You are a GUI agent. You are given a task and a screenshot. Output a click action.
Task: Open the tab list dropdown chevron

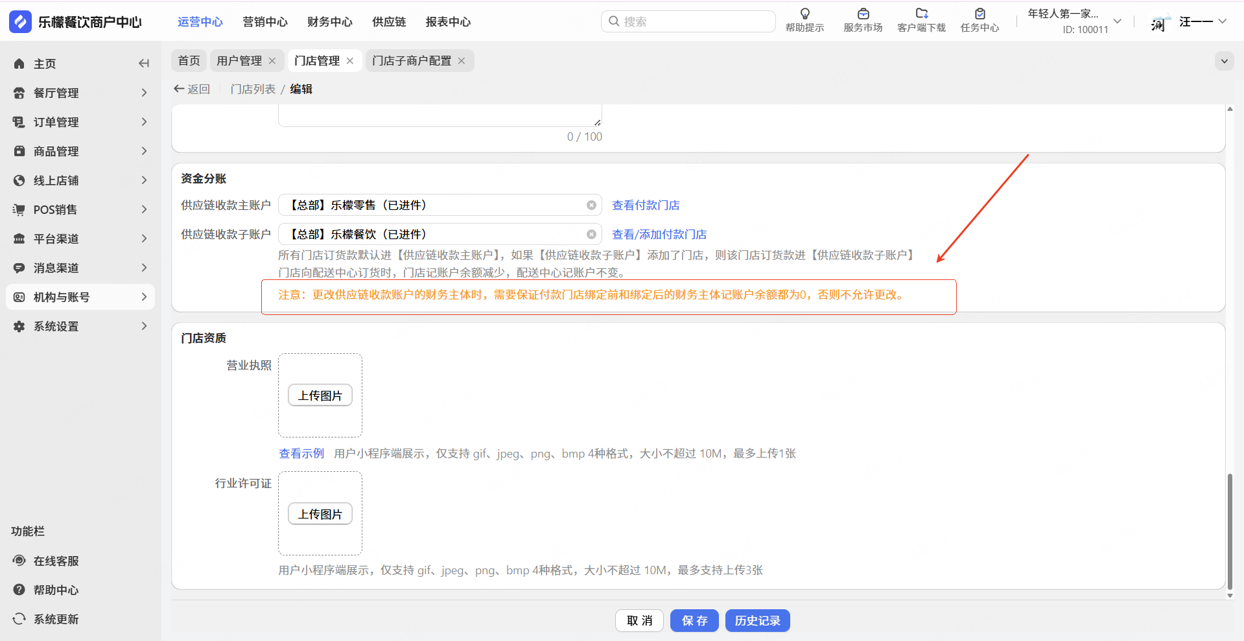click(1223, 62)
